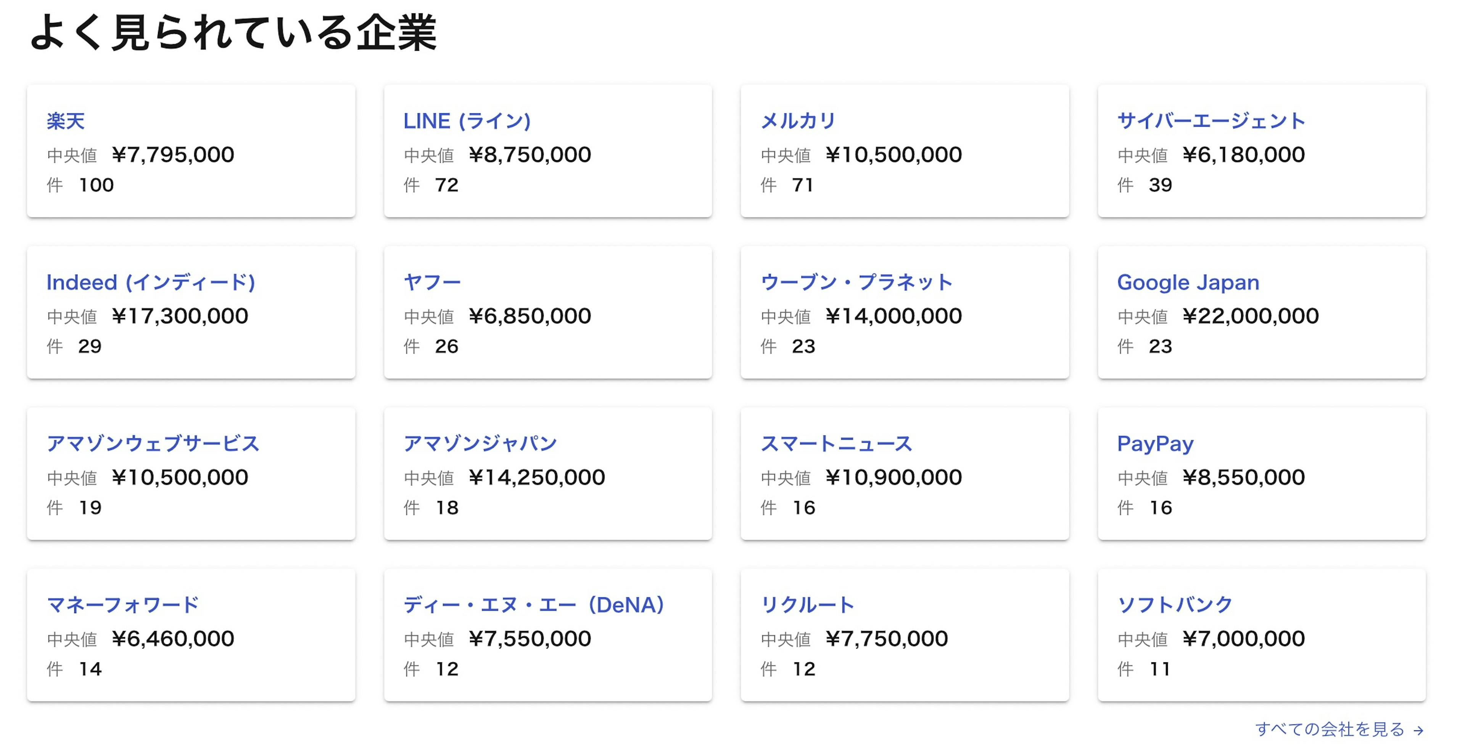The image size is (1465, 750).
Task: Click the arrow icon beside すべての会社を見る
Action: click(x=1418, y=730)
